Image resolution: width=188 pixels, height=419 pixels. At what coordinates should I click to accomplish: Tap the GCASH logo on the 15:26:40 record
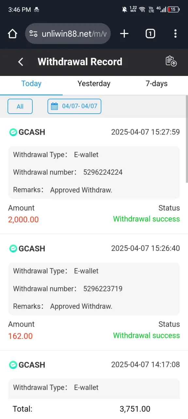click(13, 248)
